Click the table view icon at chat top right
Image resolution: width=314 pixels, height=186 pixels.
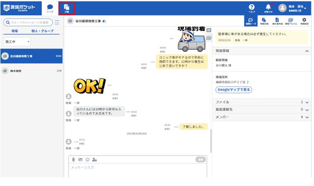(x=208, y=30)
